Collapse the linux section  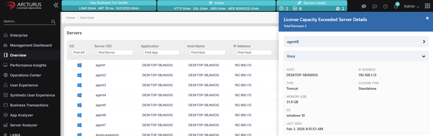pyautogui.click(x=424, y=56)
